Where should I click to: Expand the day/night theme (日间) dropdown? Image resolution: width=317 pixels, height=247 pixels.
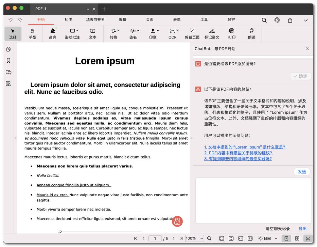[267, 238]
